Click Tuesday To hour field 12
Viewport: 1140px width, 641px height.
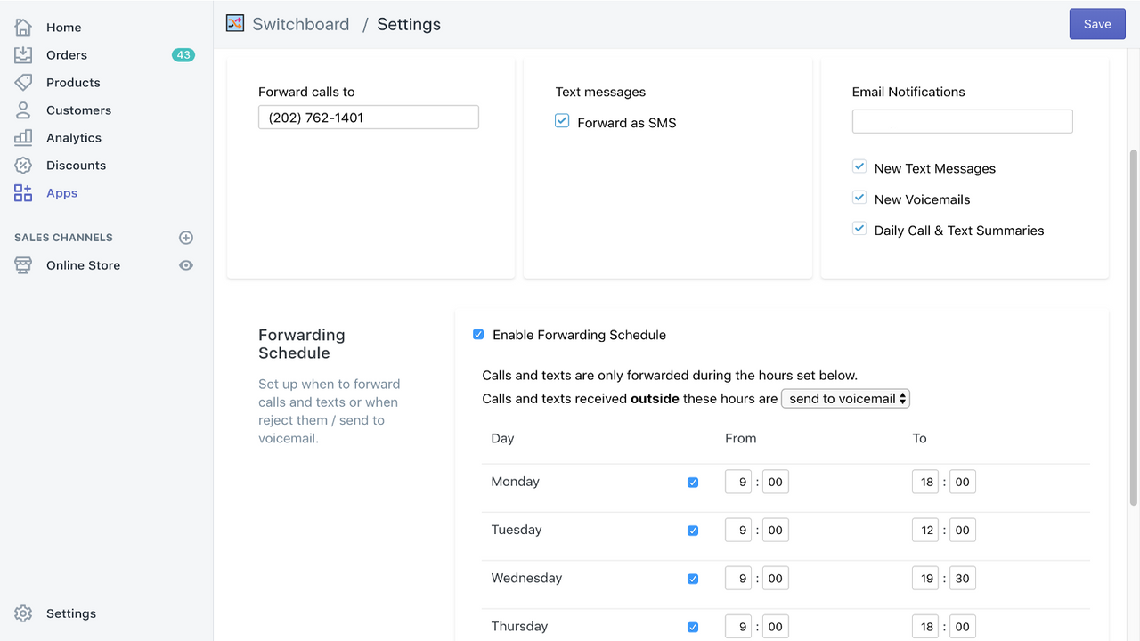[x=925, y=531]
